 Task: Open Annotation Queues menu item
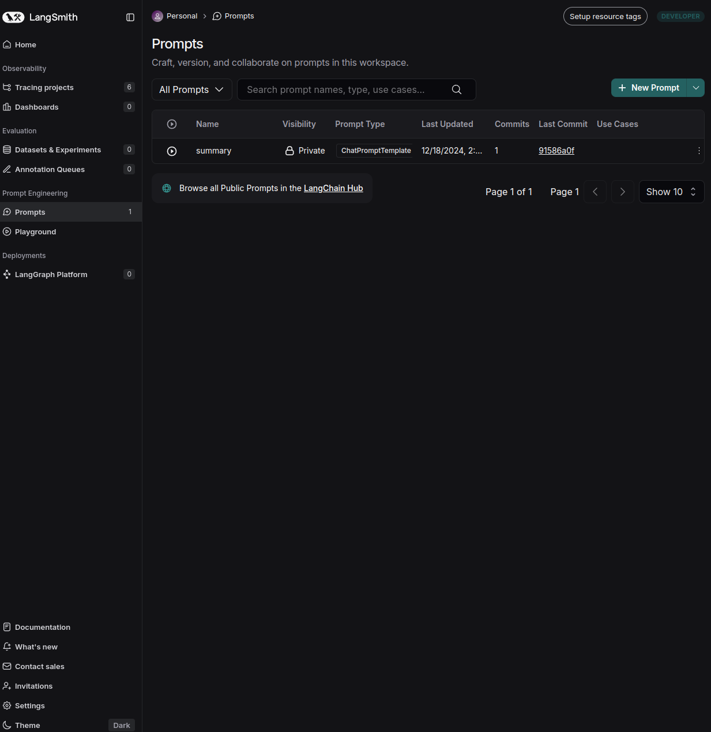[71, 169]
